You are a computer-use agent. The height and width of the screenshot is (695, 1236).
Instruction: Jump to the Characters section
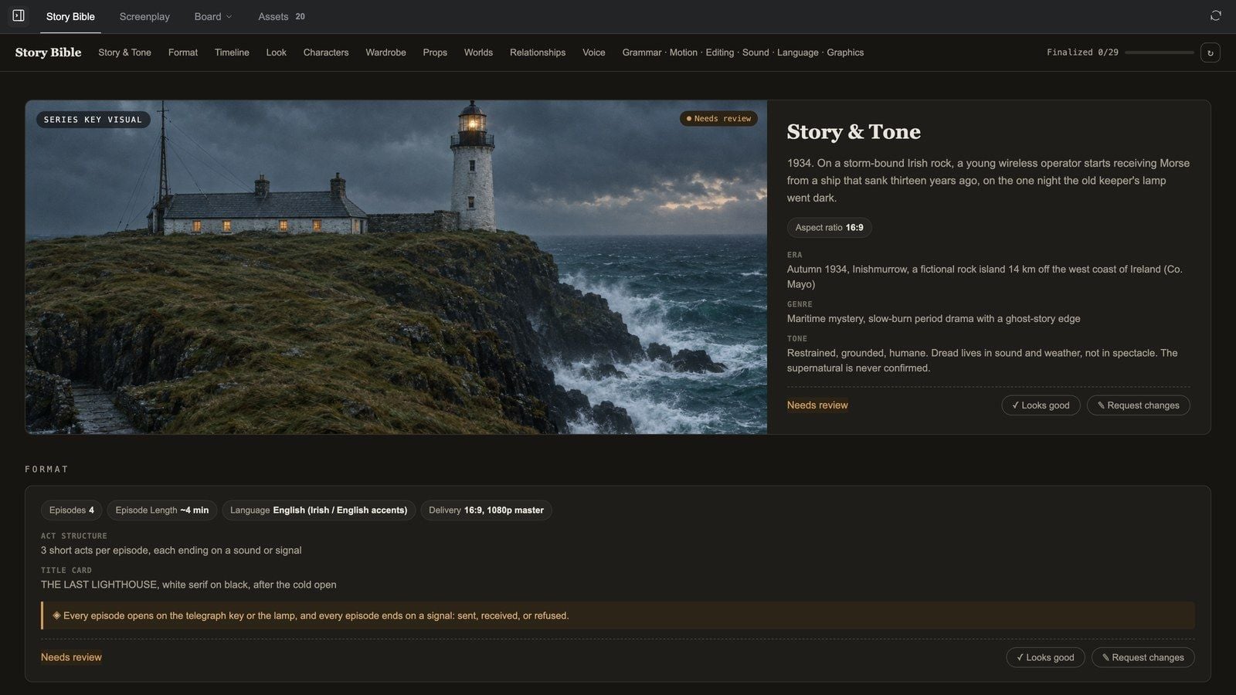[x=326, y=53]
